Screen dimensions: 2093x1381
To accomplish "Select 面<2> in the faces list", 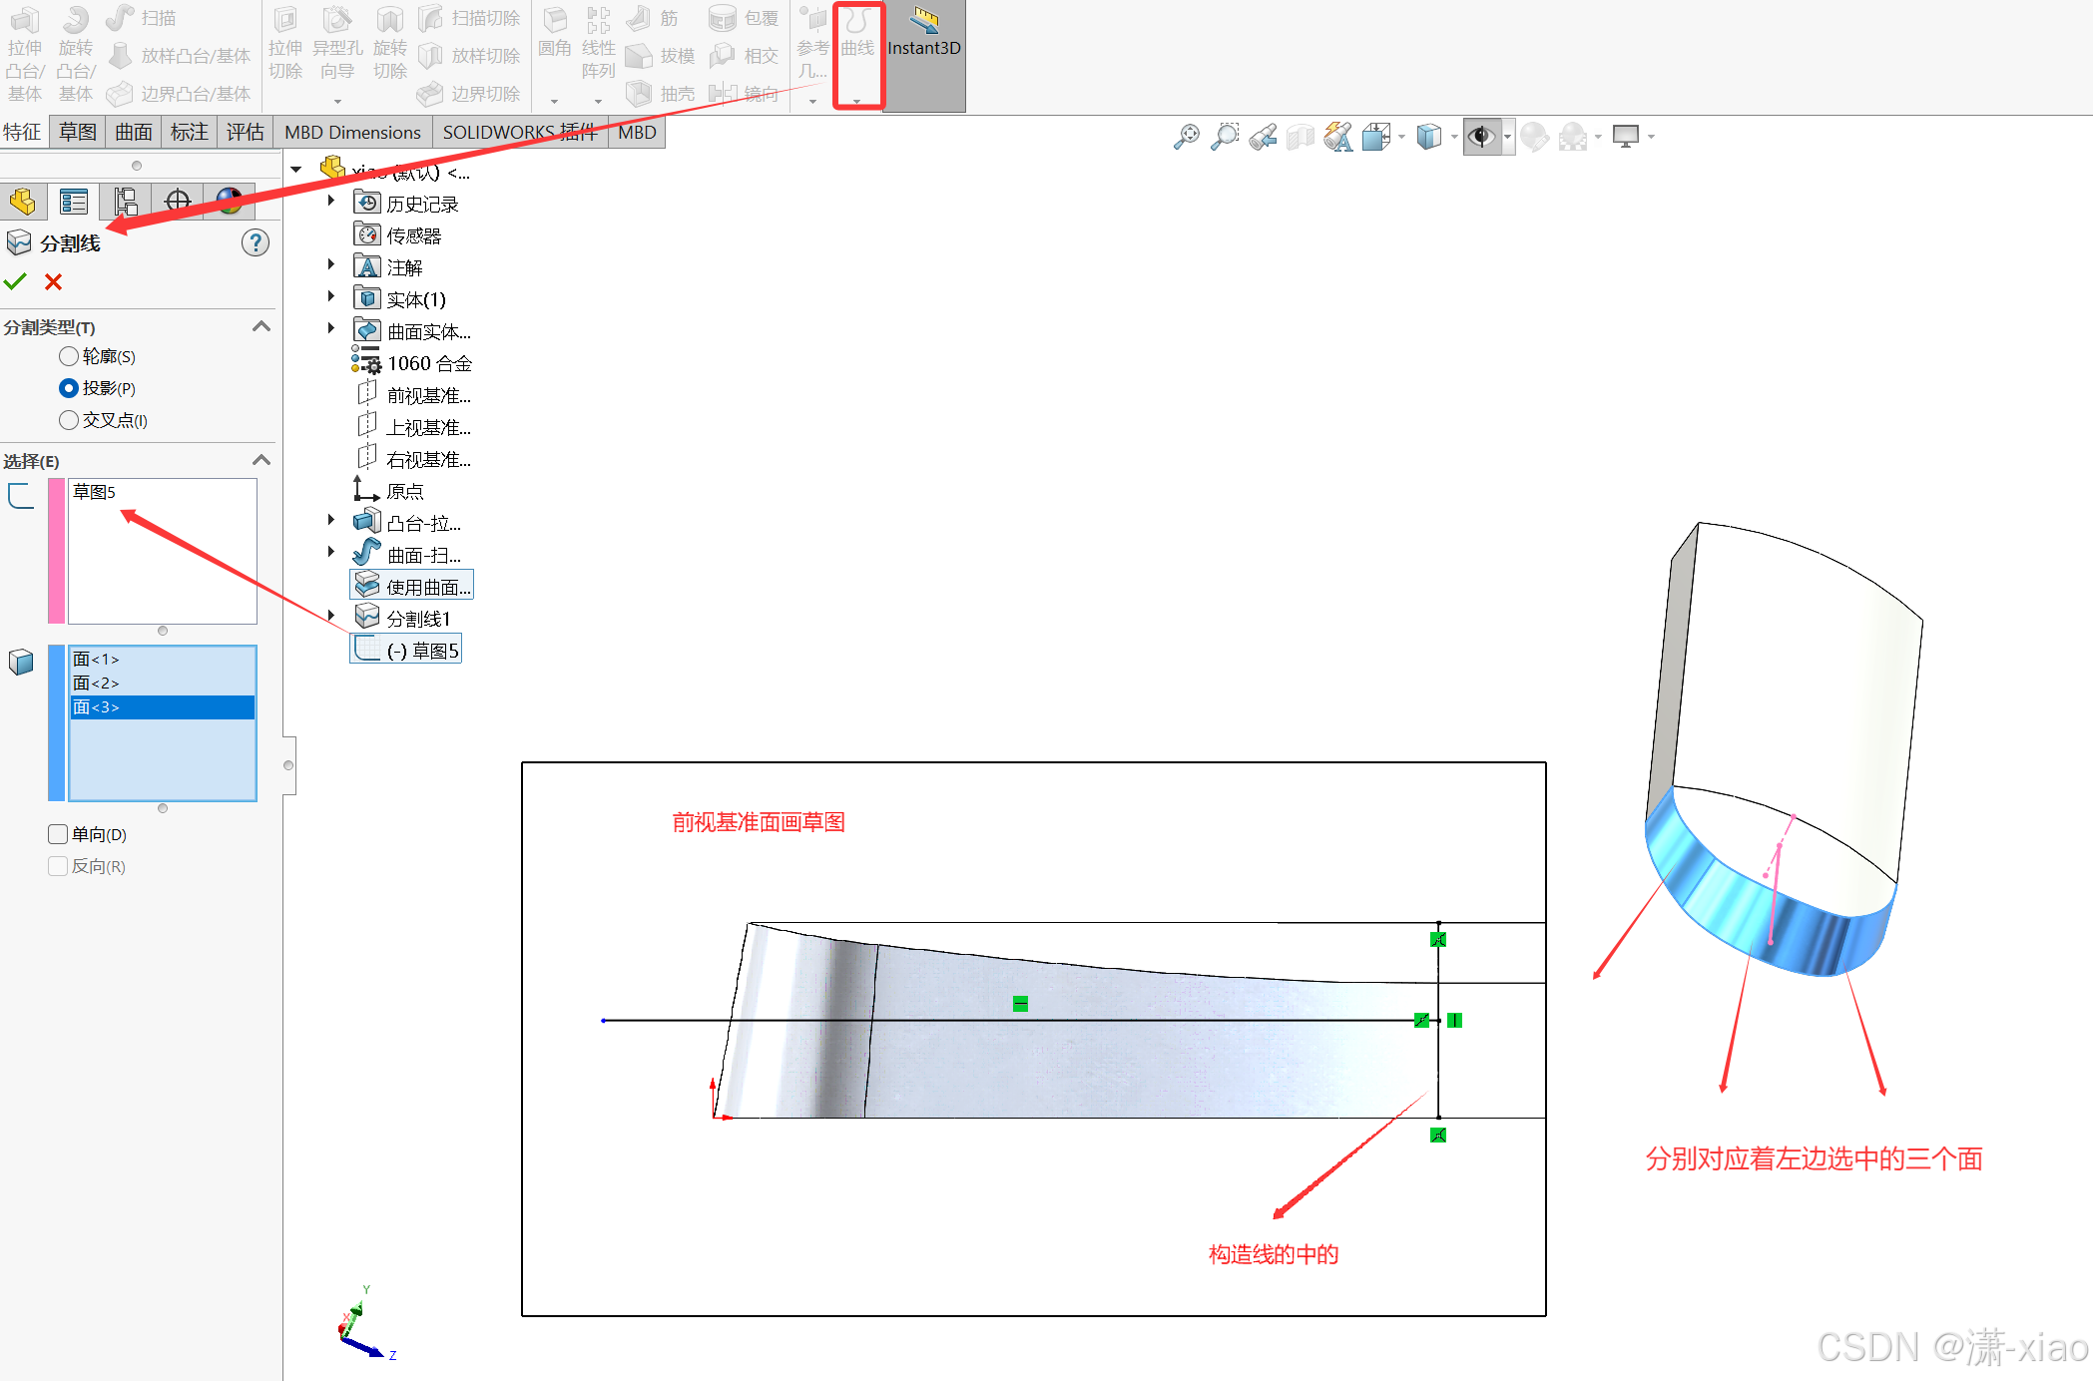I will [97, 683].
